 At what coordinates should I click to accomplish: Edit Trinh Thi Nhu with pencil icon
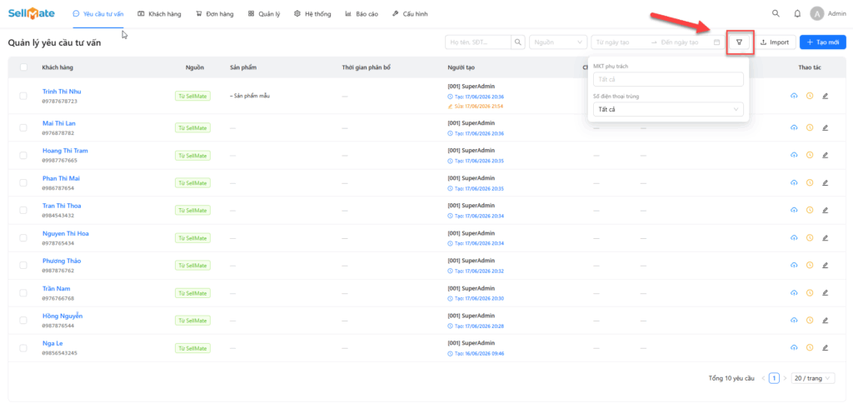(x=825, y=96)
